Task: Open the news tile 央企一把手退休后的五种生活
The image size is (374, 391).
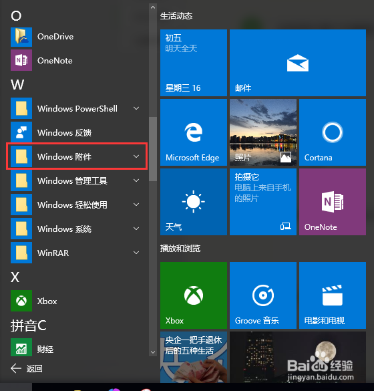Action: coord(194,357)
